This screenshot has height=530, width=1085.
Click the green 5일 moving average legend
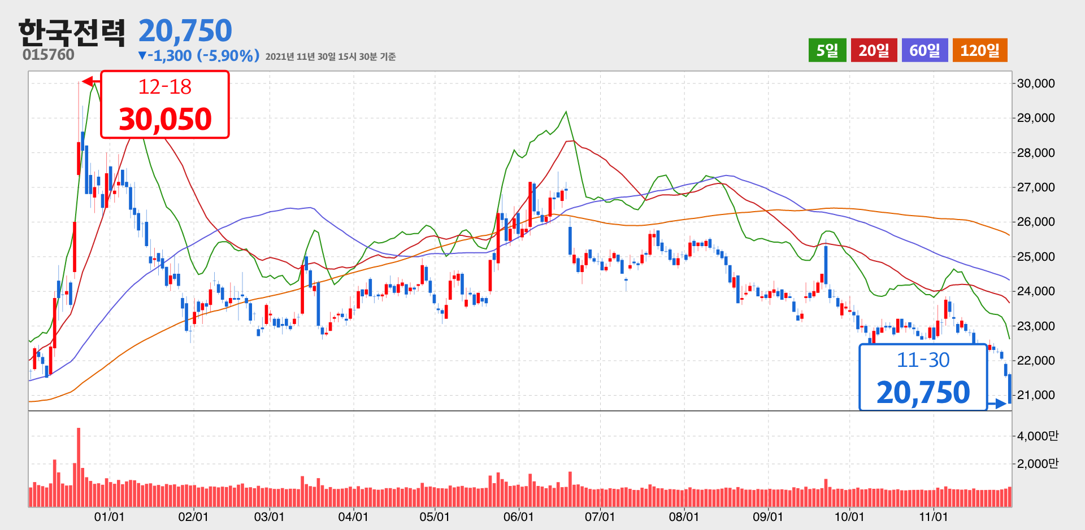click(827, 50)
